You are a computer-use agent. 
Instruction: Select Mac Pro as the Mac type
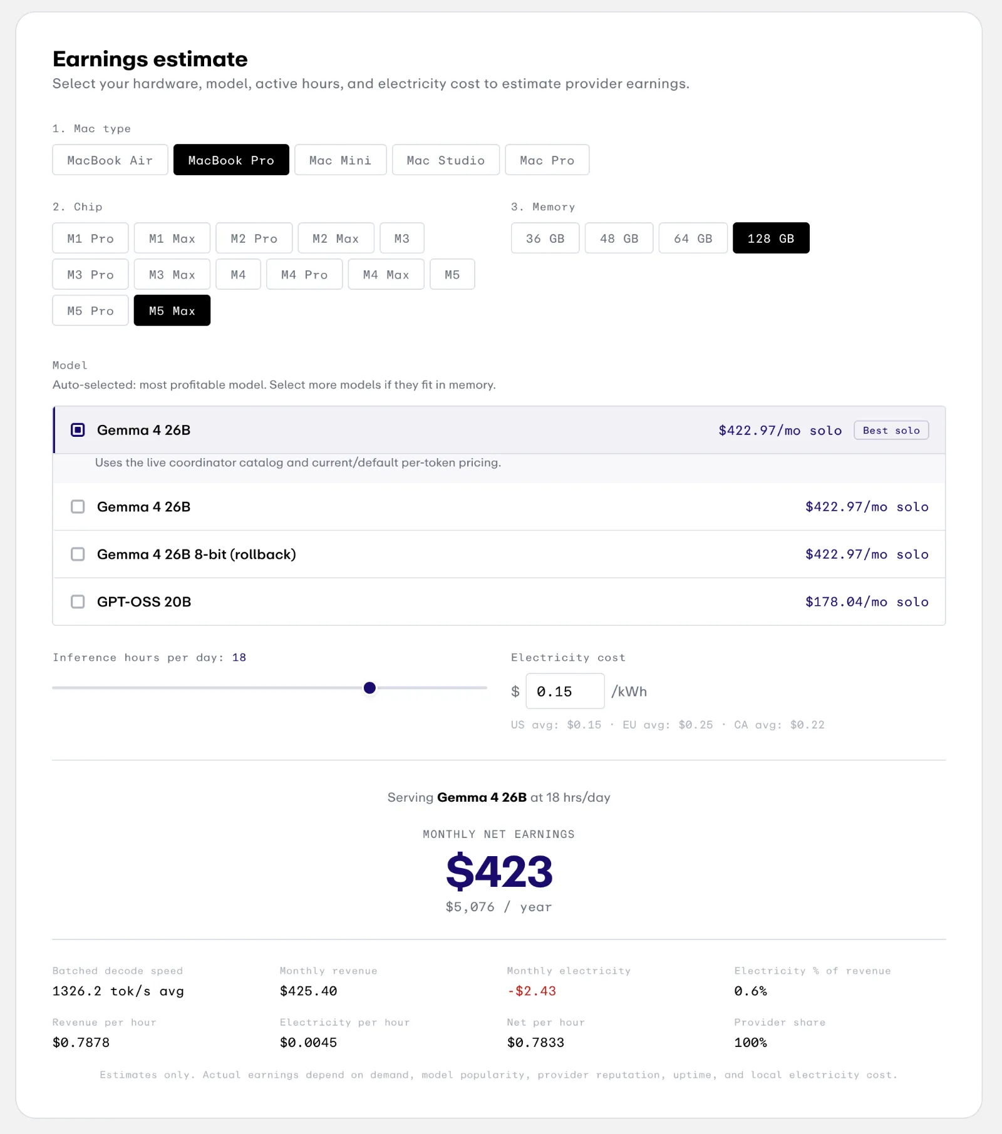pyautogui.click(x=547, y=160)
